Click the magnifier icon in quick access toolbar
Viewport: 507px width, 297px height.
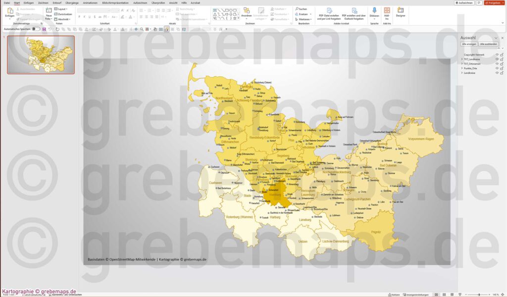click(x=142, y=29)
